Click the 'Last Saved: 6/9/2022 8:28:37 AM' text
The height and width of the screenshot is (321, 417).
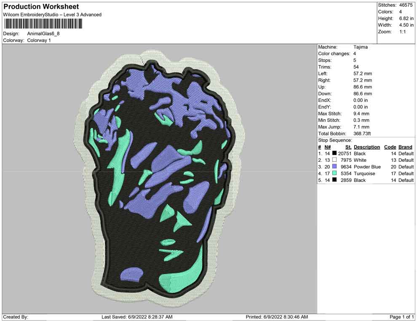(137, 317)
